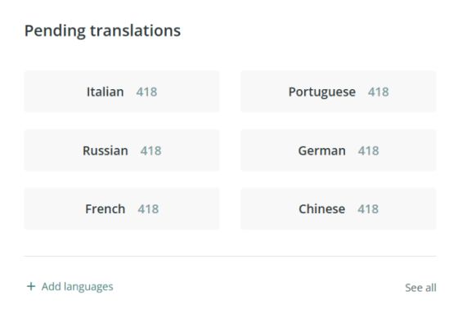The height and width of the screenshot is (313, 458).
Task: Click the 418 count beside Russian
Action: (x=151, y=151)
